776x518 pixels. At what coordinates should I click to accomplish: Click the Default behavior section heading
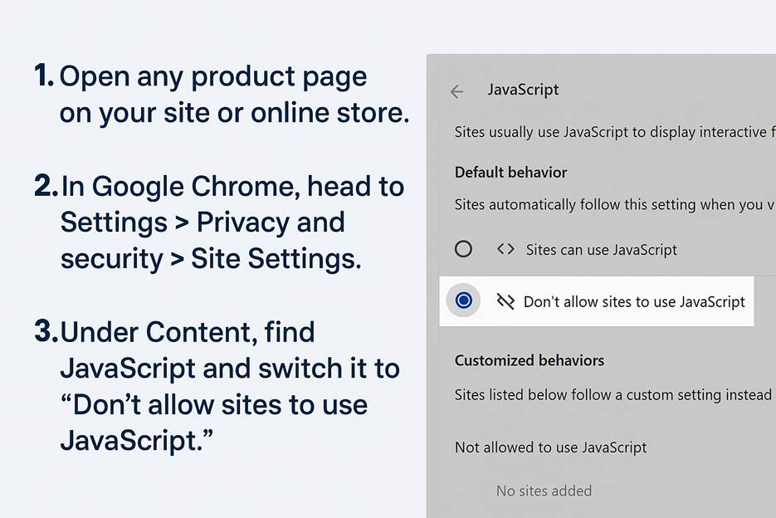click(x=510, y=173)
